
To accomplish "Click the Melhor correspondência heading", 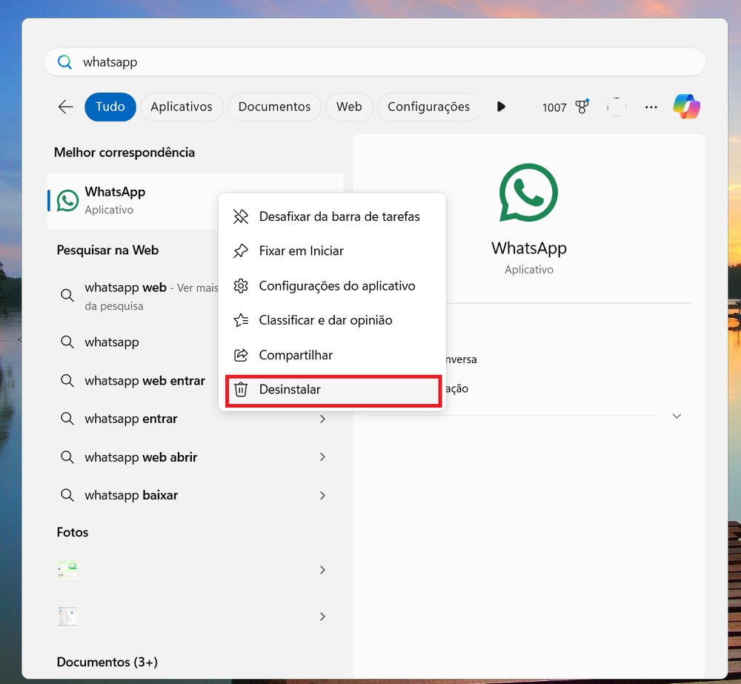I will tap(124, 153).
